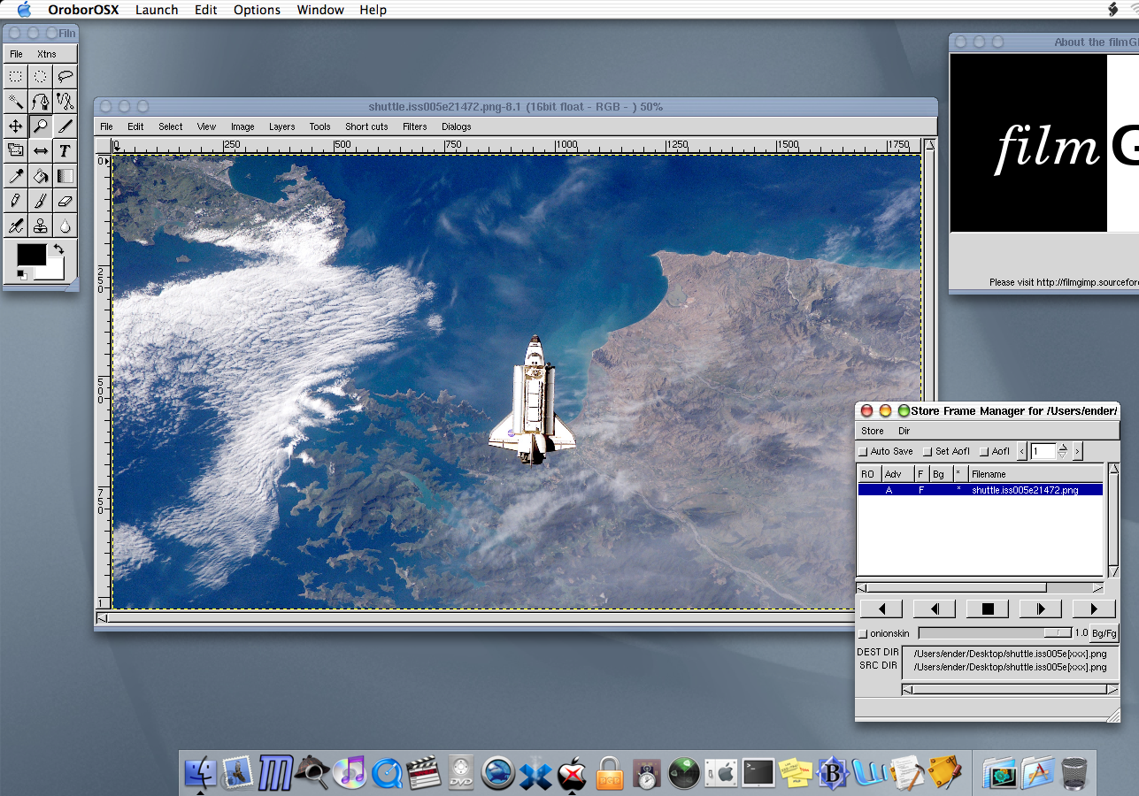Play forward in Frame Manager
The image size is (1139, 796).
point(1094,608)
